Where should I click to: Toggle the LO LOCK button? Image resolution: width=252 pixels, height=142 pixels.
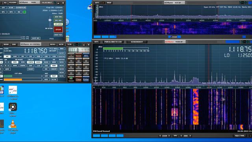58,24
